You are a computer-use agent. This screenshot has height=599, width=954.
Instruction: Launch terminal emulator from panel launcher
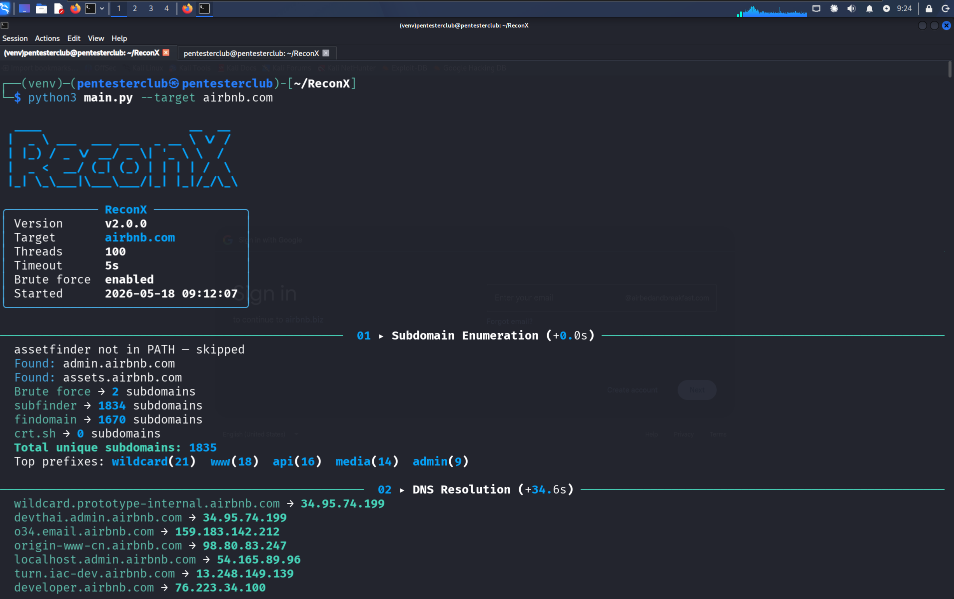[x=90, y=8]
